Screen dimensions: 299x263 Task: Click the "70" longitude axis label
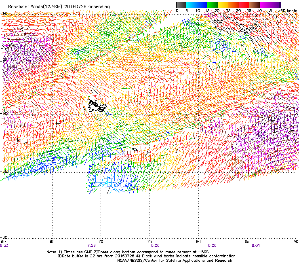pyautogui.click(x=101, y=242)
